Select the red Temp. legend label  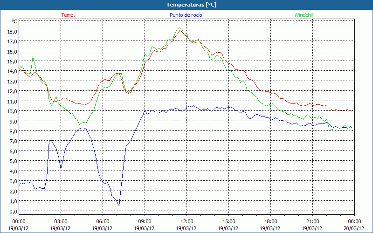tap(68, 15)
